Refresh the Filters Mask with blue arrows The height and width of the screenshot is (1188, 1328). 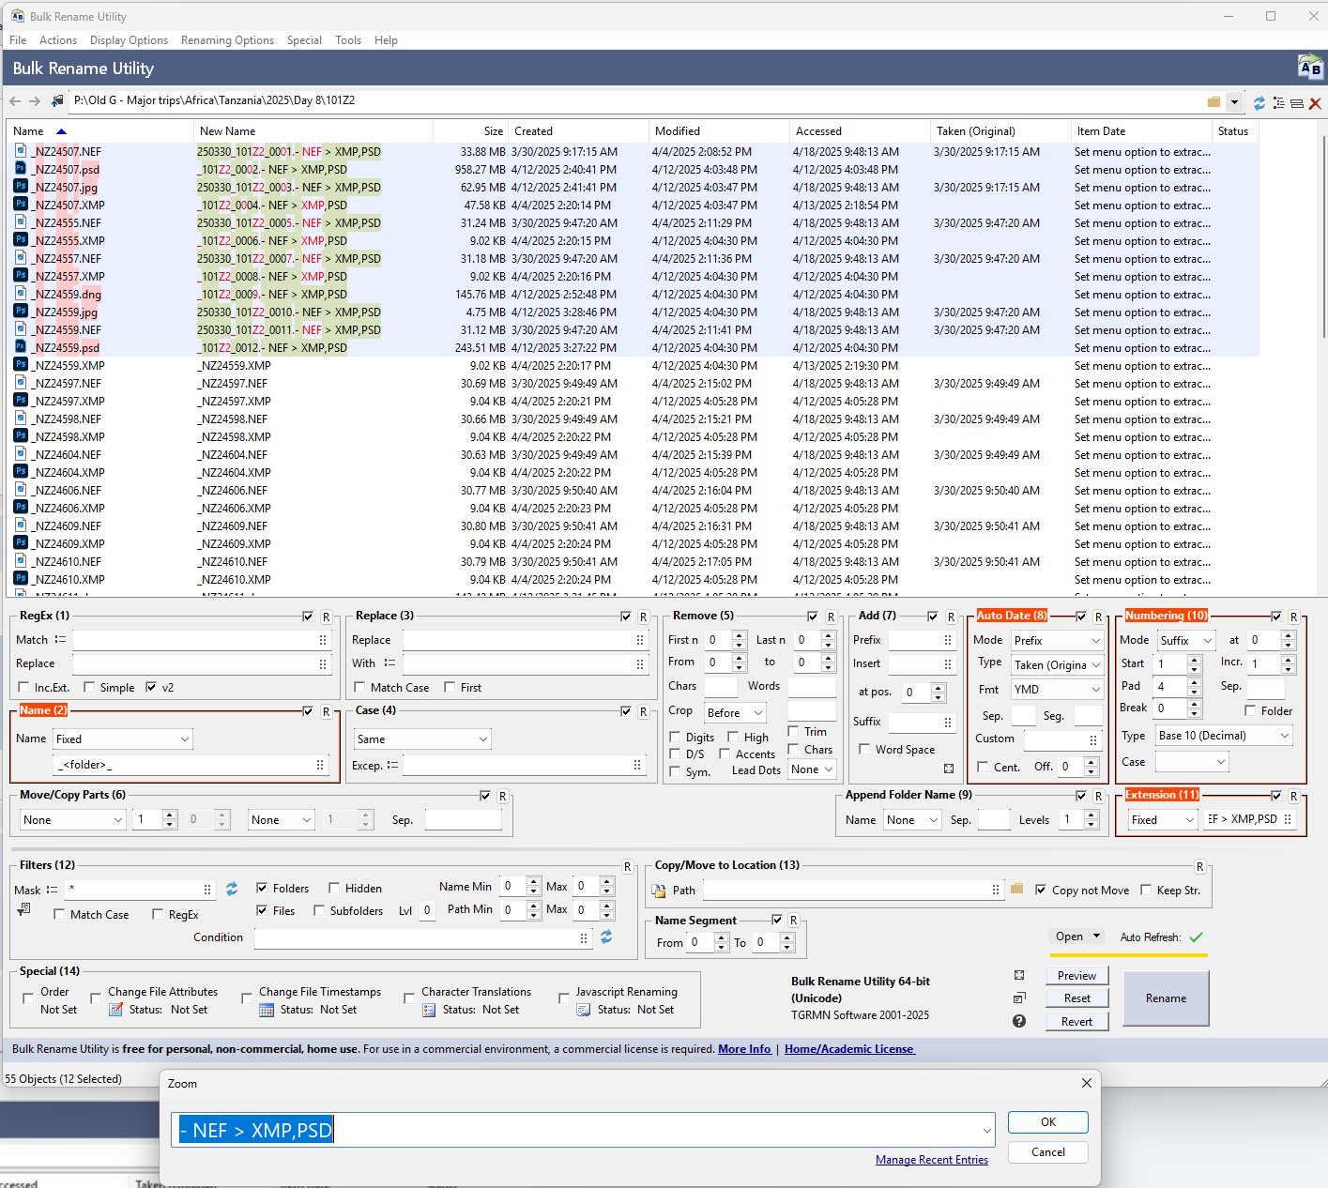tap(232, 889)
